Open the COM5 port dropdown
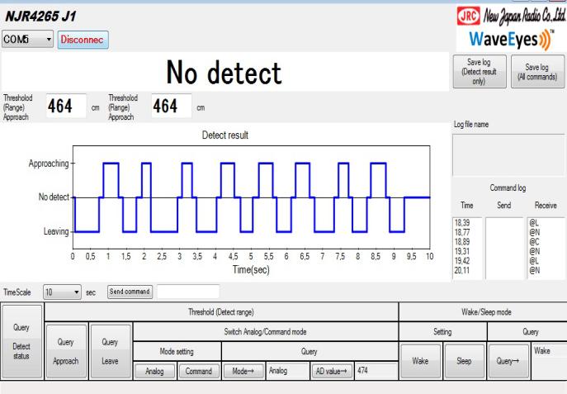The image size is (567, 394). point(27,39)
